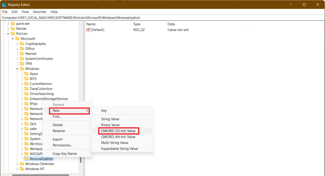Click the Windows Defender folder icon

[22, 164]
